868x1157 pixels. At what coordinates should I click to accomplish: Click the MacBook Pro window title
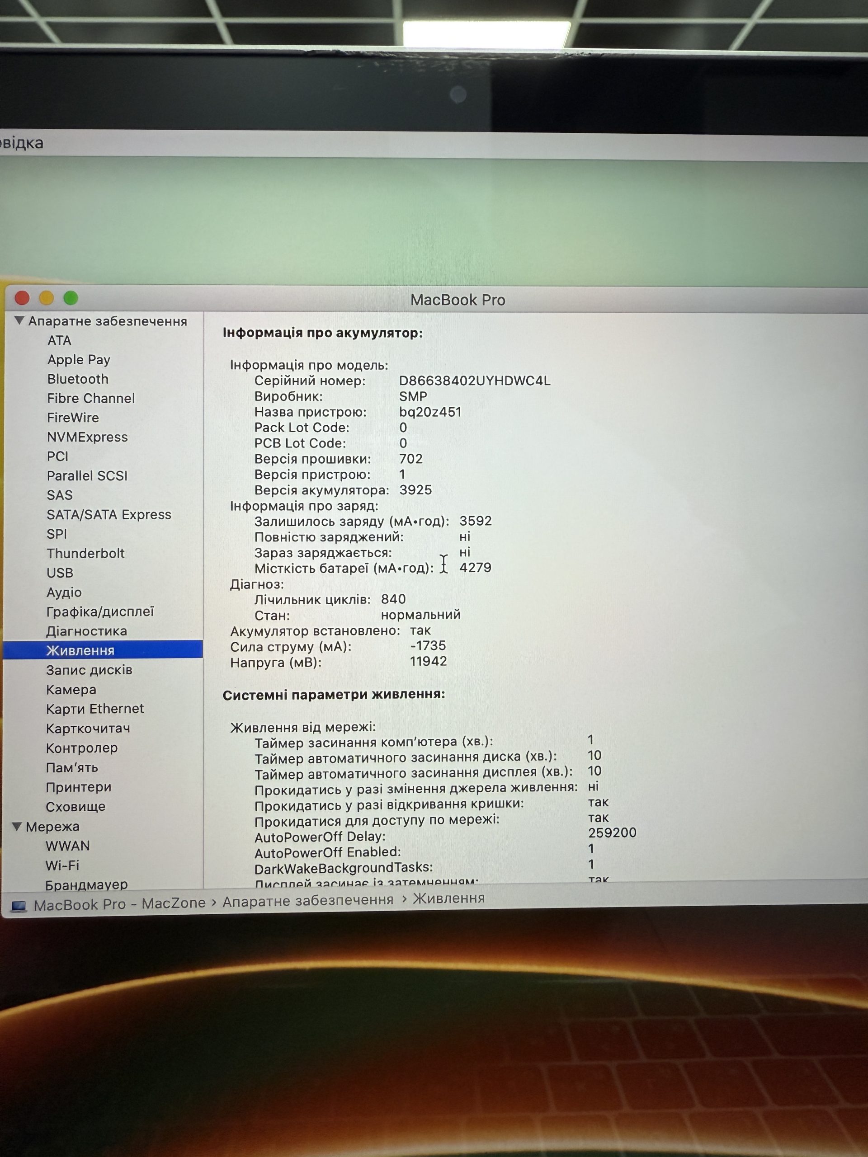pyautogui.click(x=458, y=300)
